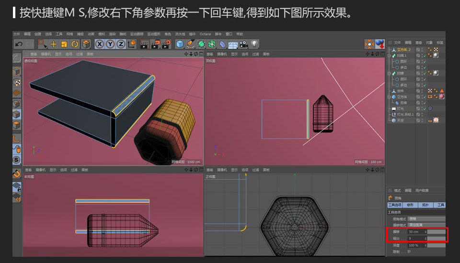Open the 模式 menu in attributes panel
Screen dimensions: 460x263
point(397,190)
